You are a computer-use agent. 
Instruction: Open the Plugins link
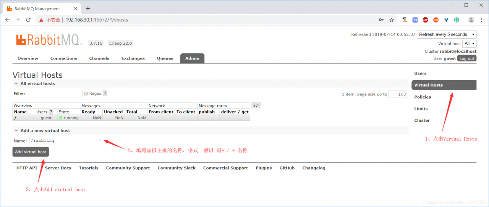pos(264,168)
